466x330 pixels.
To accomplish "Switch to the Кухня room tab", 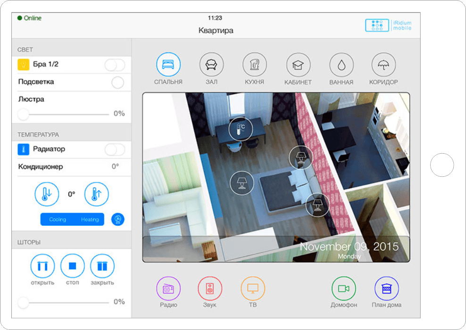I will pos(255,65).
